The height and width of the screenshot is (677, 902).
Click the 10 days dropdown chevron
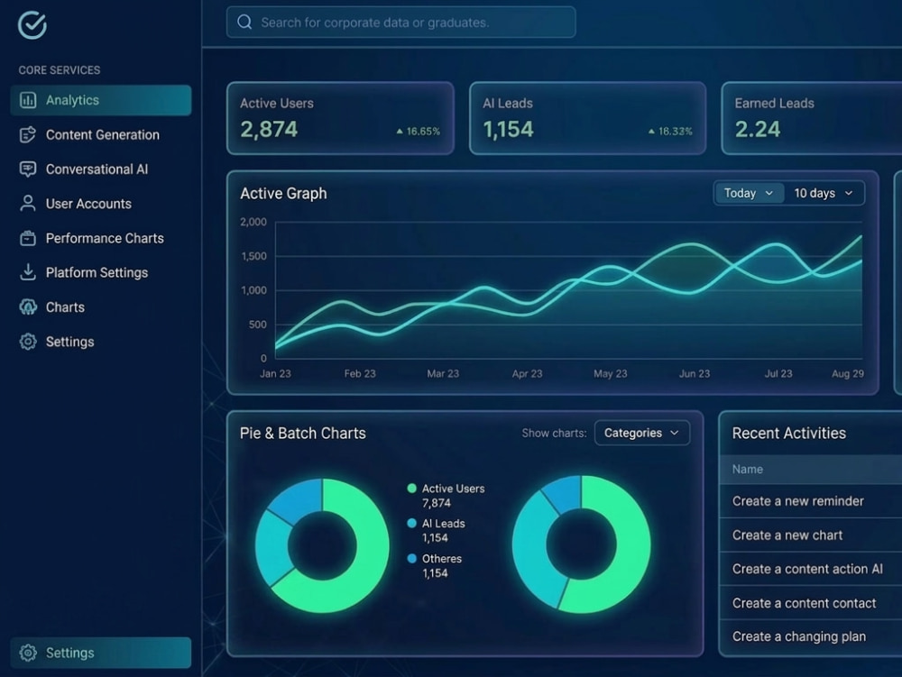point(849,193)
